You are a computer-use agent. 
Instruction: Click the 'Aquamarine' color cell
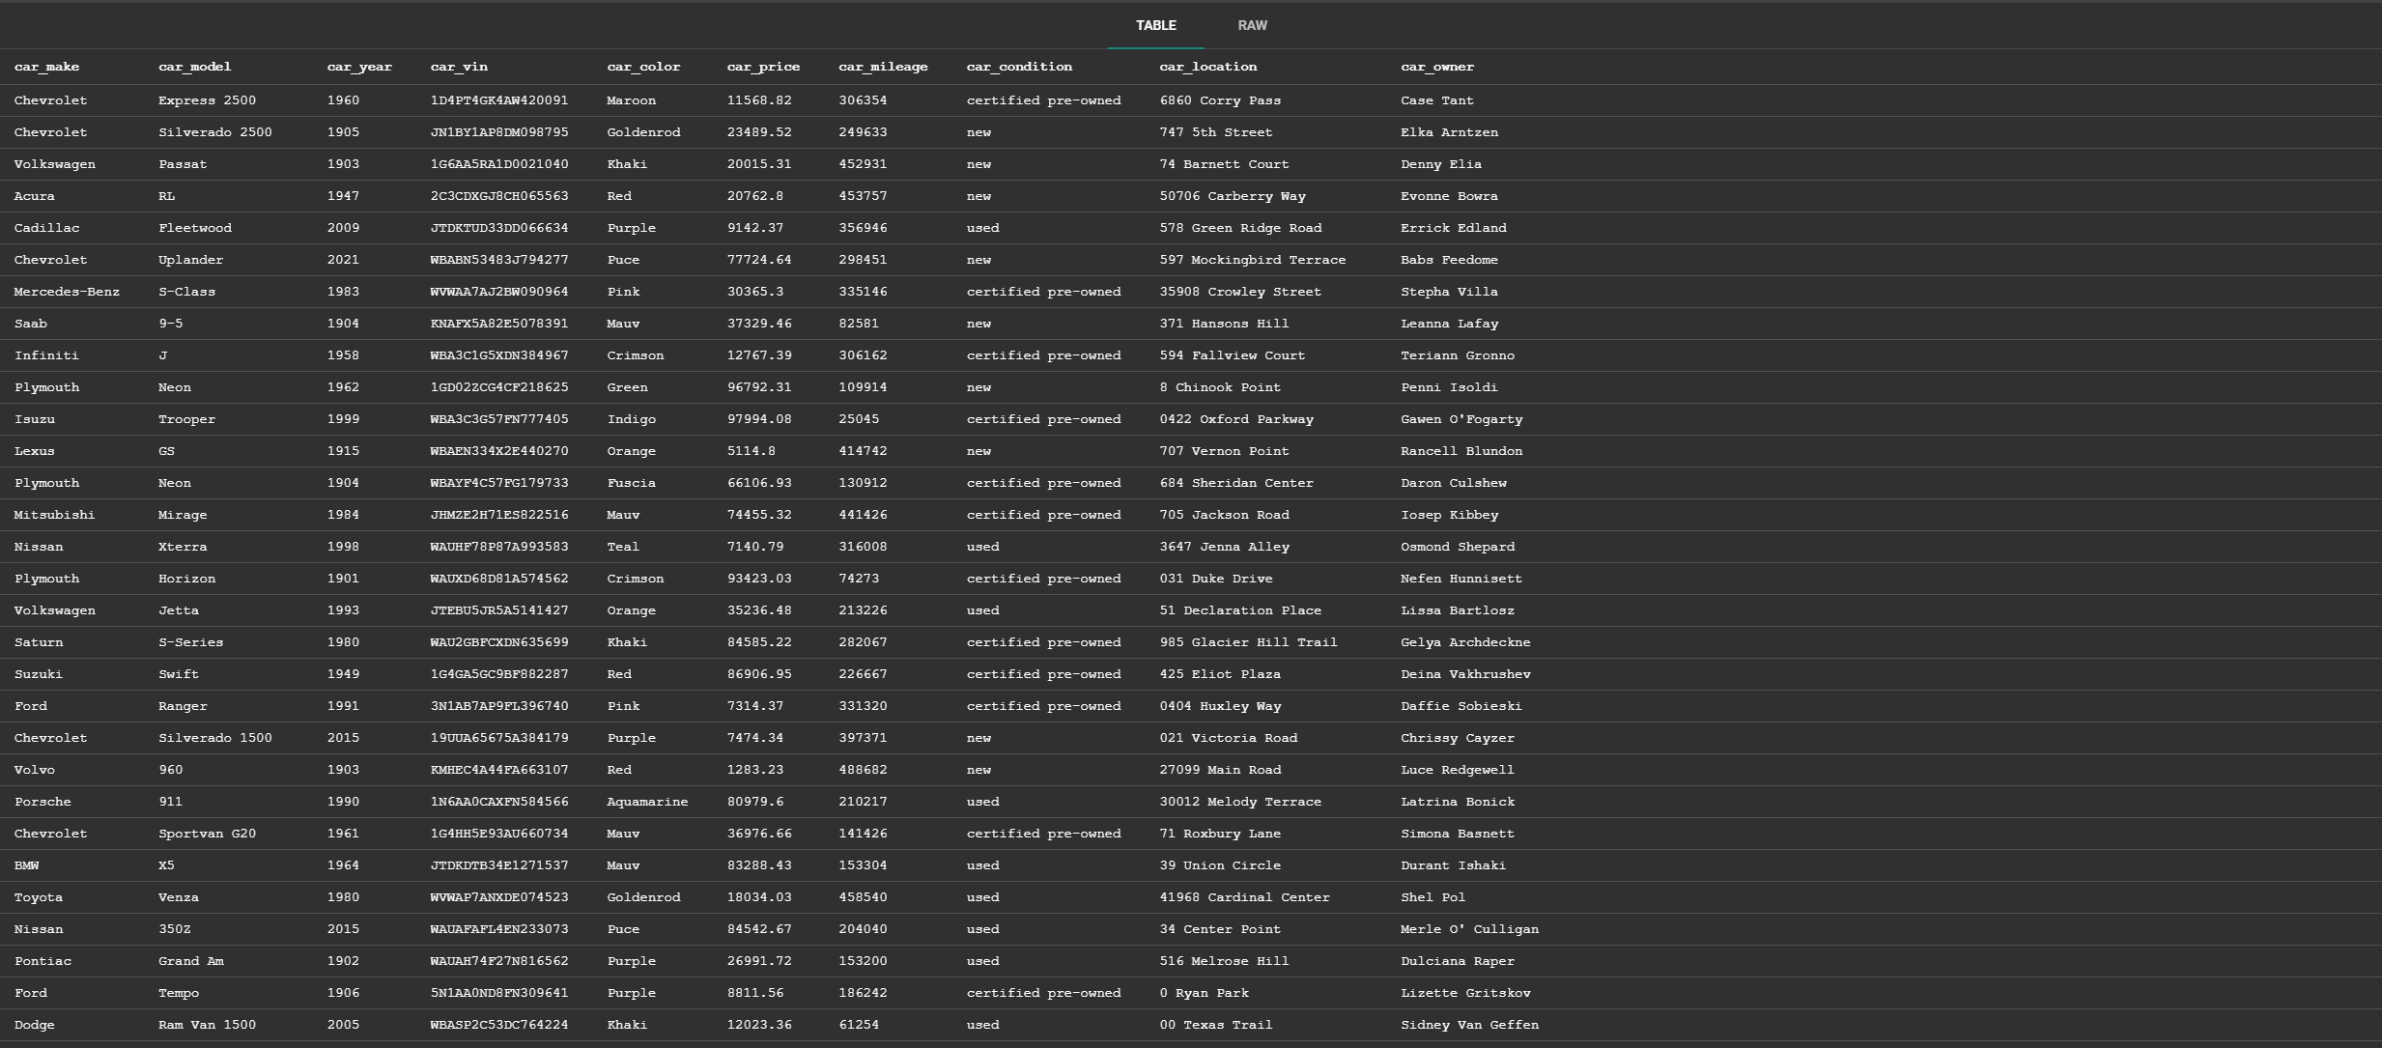pos(647,802)
